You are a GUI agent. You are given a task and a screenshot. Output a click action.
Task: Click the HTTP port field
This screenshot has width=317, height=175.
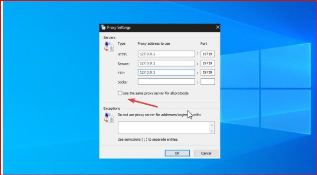pos(208,54)
